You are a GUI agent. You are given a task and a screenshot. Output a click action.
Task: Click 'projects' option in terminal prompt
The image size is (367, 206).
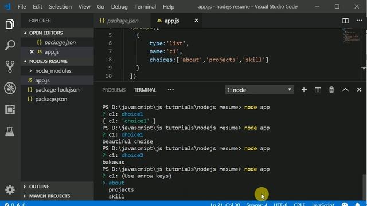(121, 189)
